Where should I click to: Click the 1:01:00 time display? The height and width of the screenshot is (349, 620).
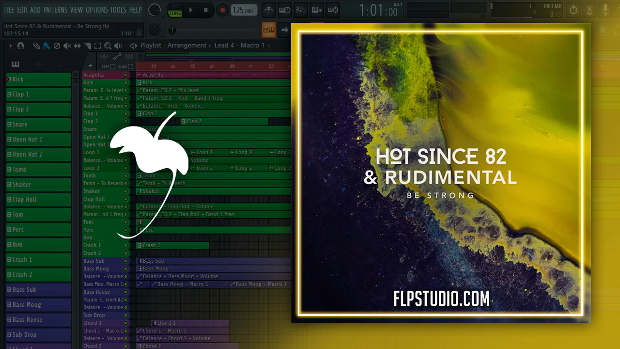(378, 10)
